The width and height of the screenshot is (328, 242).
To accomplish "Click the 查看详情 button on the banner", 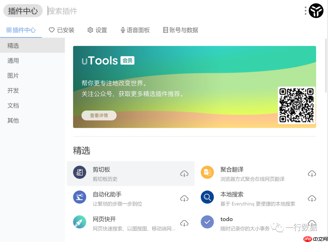I will pos(99,115).
